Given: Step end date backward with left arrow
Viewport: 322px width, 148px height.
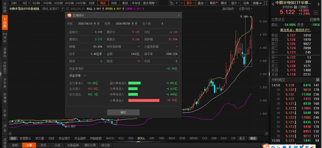Looking at the screenshot, I should click(133, 23).
